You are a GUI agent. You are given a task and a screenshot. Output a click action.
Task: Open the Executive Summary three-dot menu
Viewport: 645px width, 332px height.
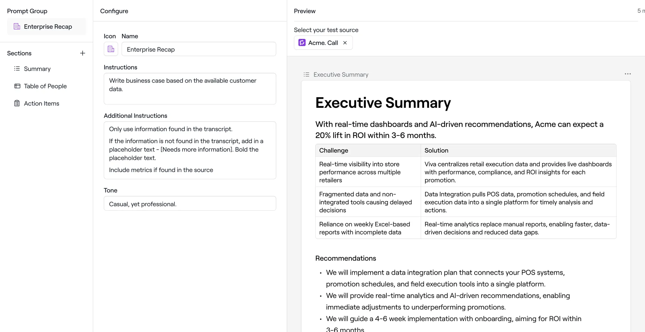(628, 74)
